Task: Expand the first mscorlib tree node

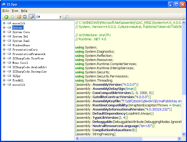Action: pos(4,23)
